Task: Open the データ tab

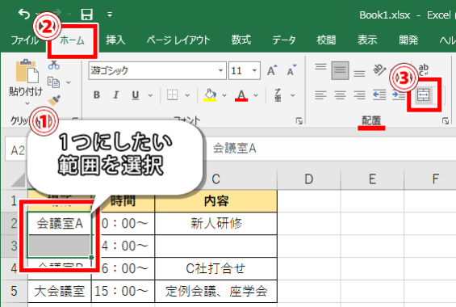Action: [283, 40]
